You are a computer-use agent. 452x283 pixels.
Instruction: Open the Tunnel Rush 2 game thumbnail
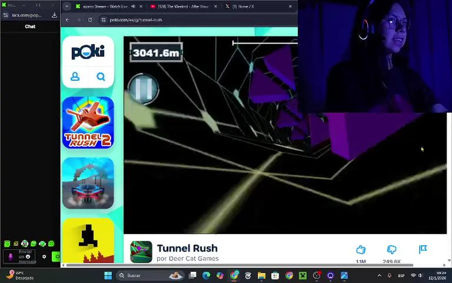point(88,123)
